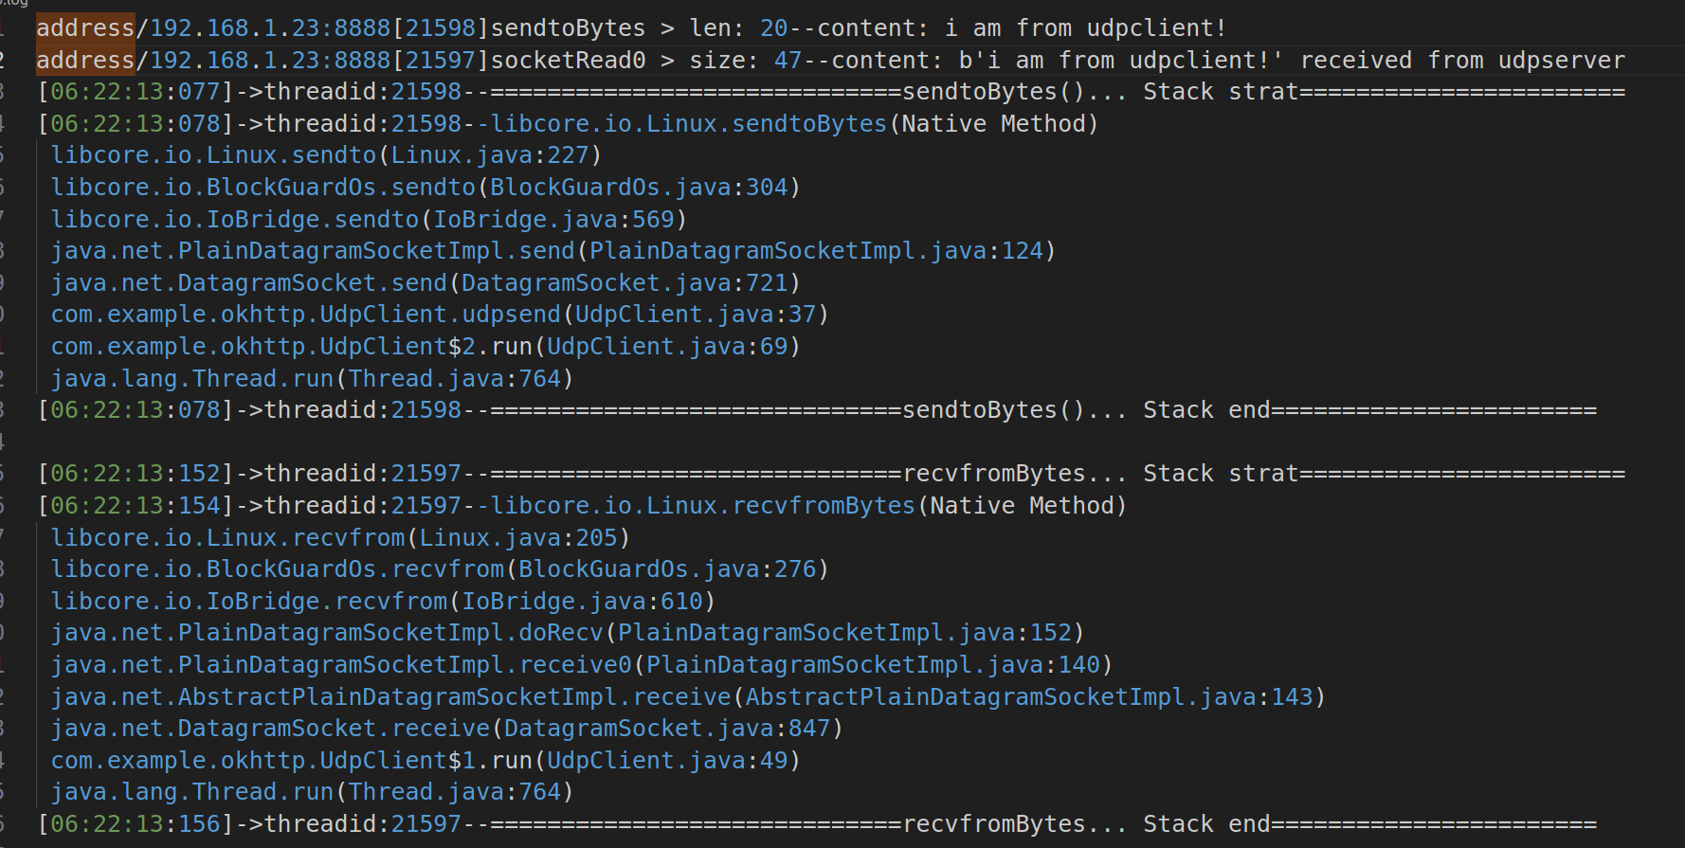1685x848 pixels.
Task: Place cursor on highlighted address in first line
Action: tap(85, 28)
